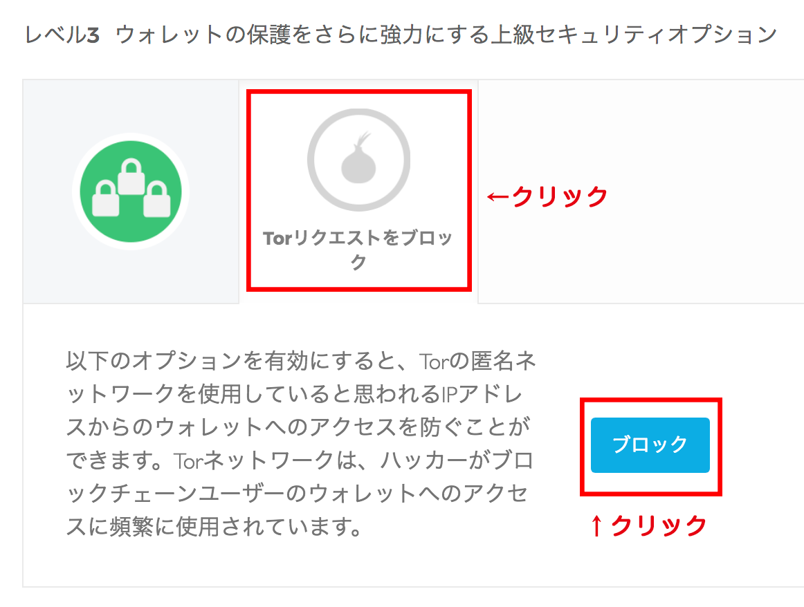The height and width of the screenshot is (607, 804).
Task: Click the blue ブロック button
Action: pyautogui.click(x=650, y=445)
